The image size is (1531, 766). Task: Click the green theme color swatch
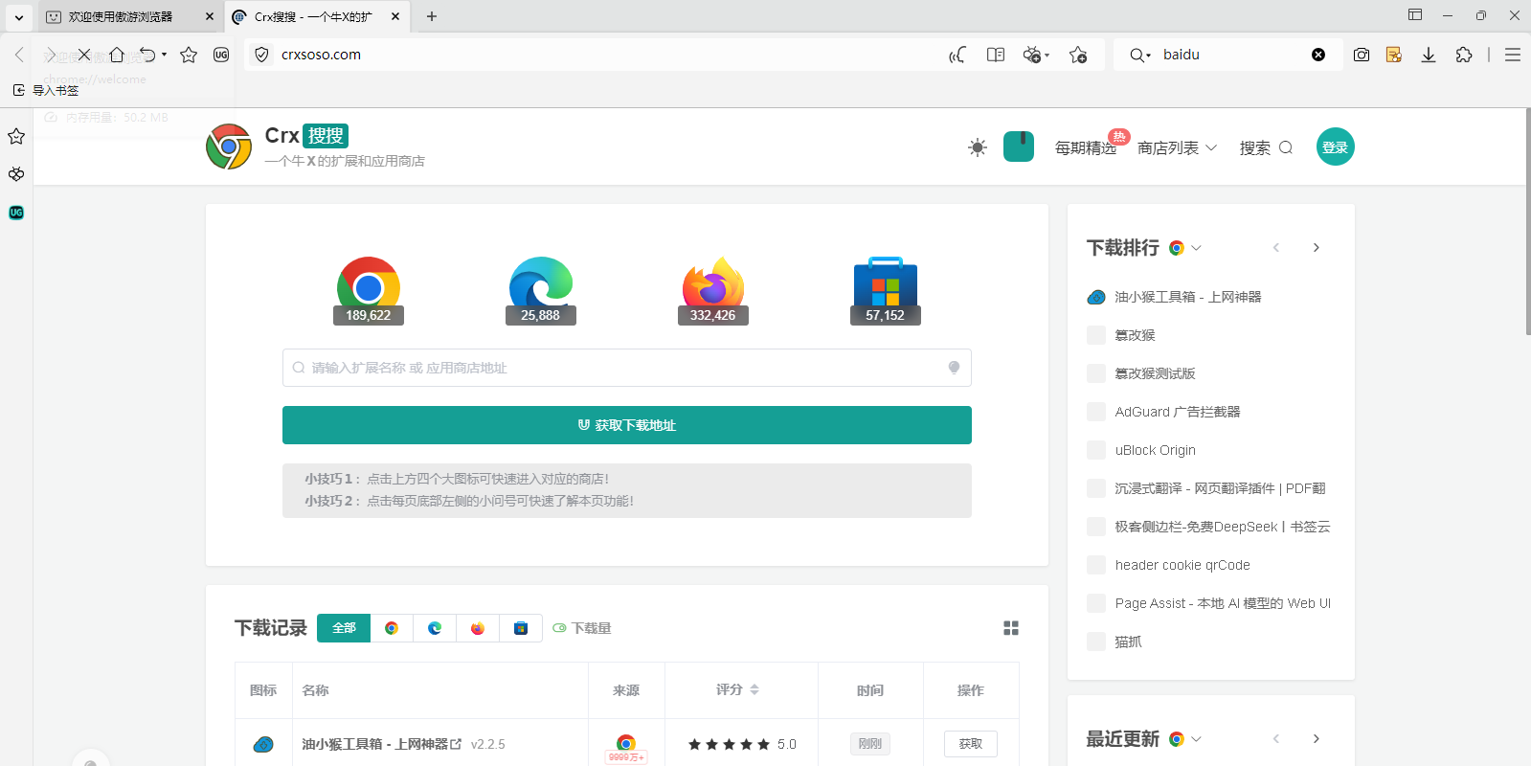(1018, 147)
